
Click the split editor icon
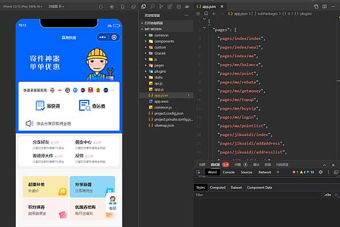325,6
